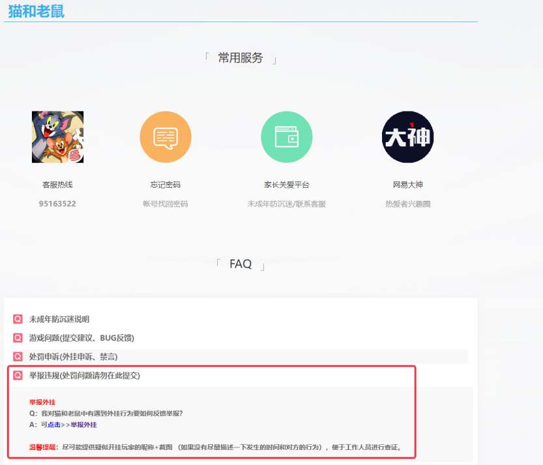Expand 游戏问题(提交建议、BUG反馈) FAQ item
Screen dimensions: 543x465
coord(81,338)
